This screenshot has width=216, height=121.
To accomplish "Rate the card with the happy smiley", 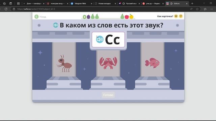I will (x=181, y=16).
